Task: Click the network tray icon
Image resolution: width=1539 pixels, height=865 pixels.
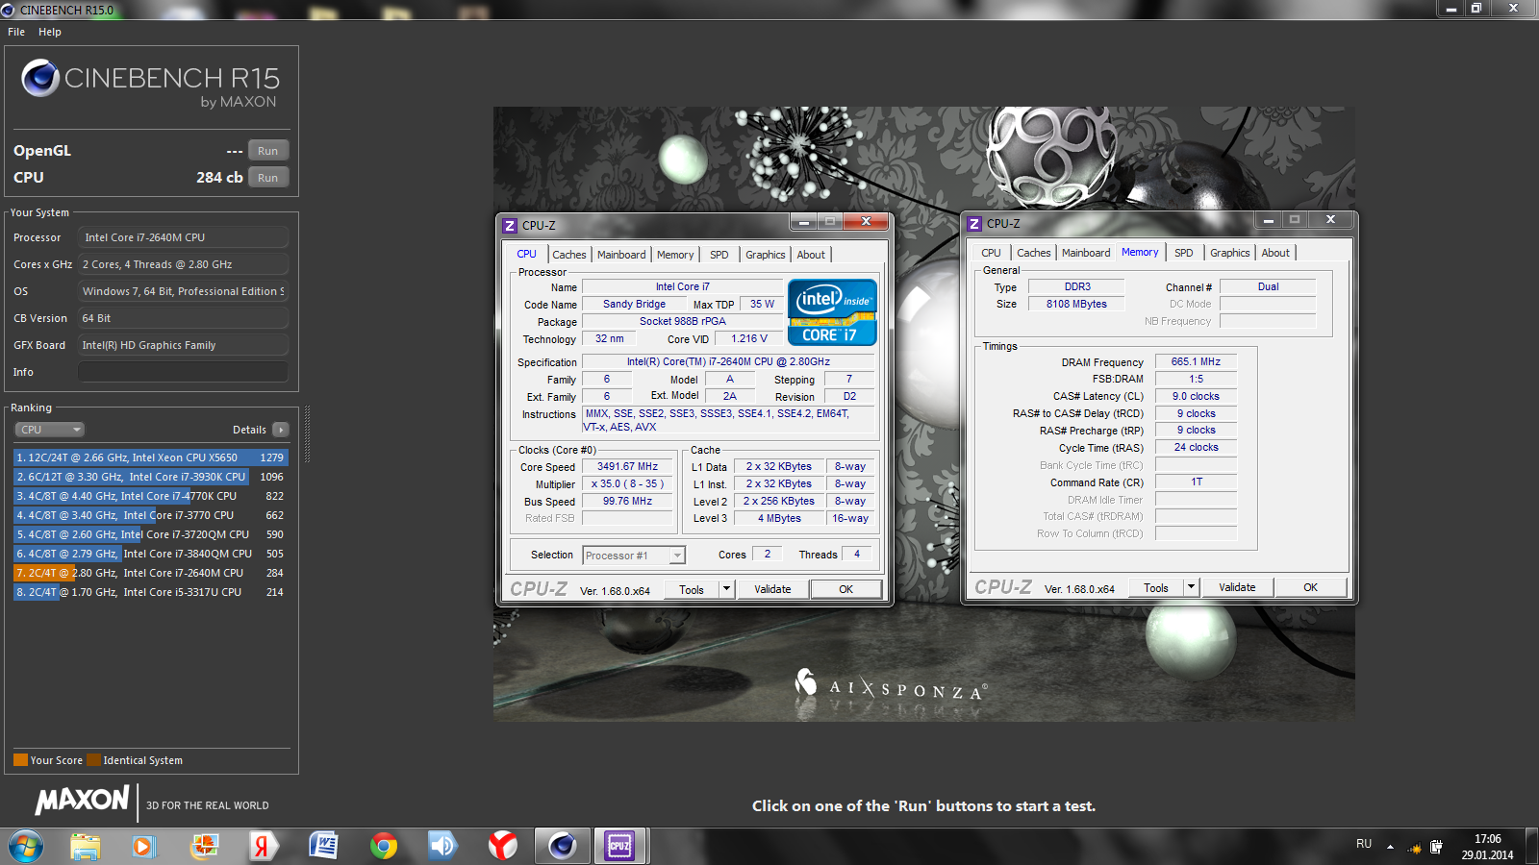Action: pyautogui.click(x=1414, y=848)
